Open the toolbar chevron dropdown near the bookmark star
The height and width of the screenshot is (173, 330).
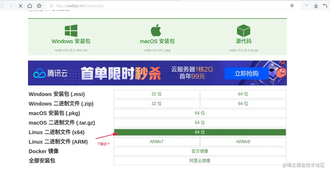(x=306, y=5)
